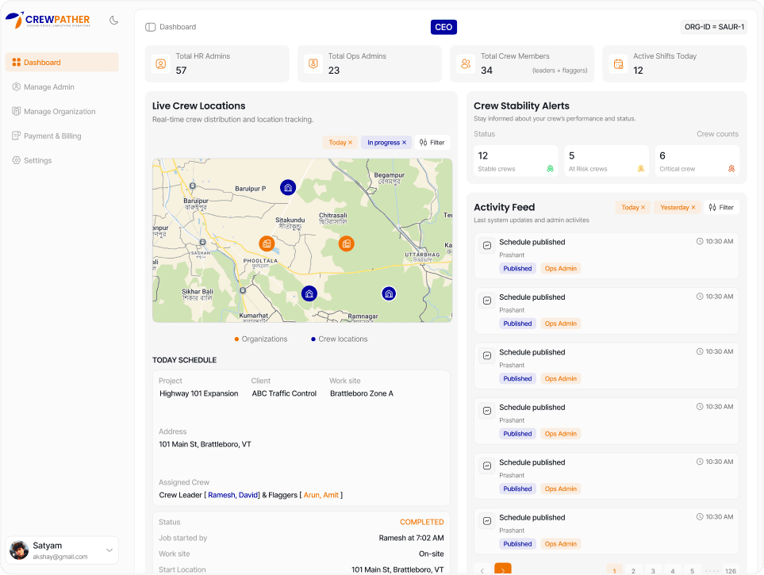Remove Yesterday filter from Activity Feed
This screenshot has height=575, width=764.
point(693,208)
